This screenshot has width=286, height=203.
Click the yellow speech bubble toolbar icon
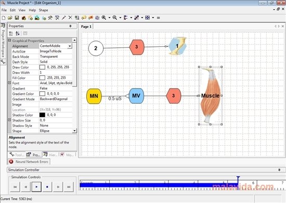click(84, 18)
